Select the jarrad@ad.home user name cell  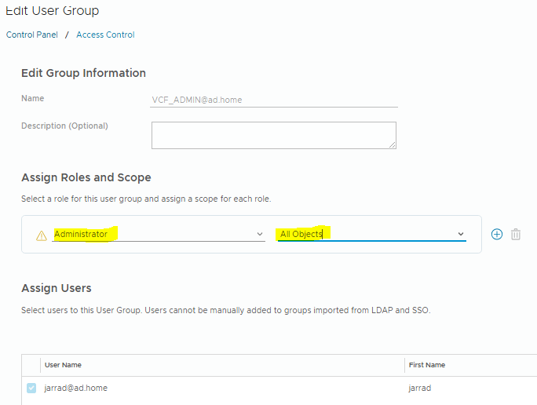tap(75, 388)
